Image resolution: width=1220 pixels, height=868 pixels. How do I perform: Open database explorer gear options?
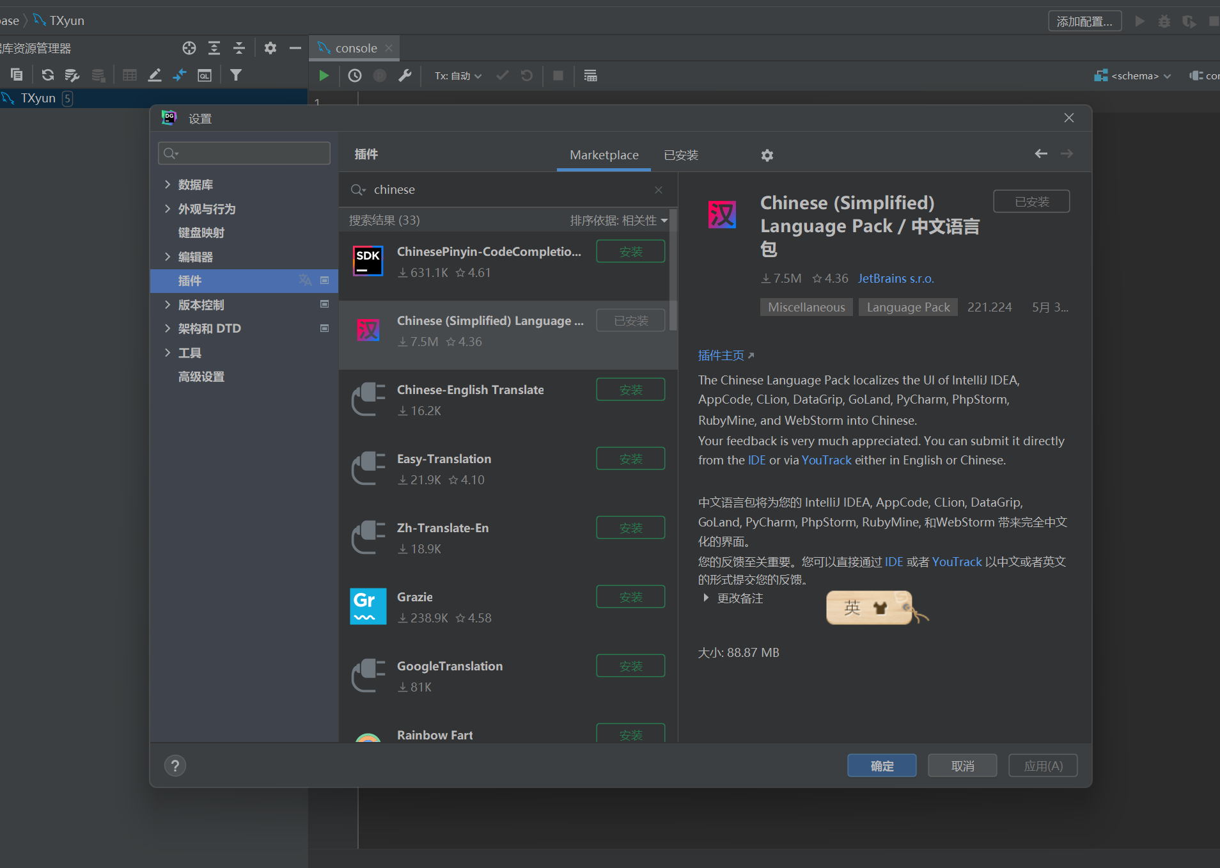pyautogui.click(x=270, y=48)
